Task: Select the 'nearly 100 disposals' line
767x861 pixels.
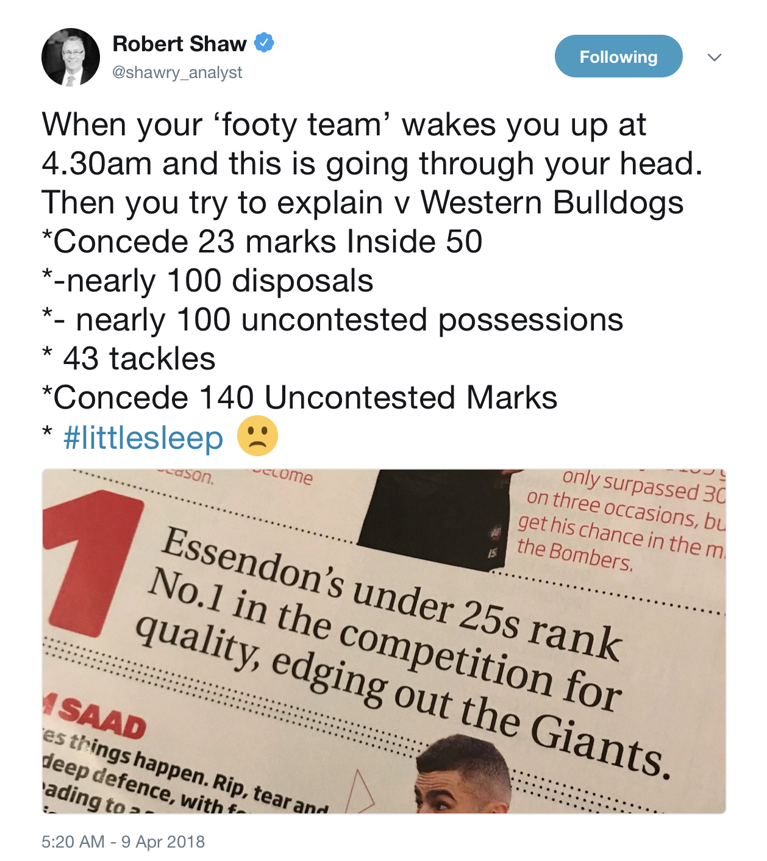Action: coord(207,280)
